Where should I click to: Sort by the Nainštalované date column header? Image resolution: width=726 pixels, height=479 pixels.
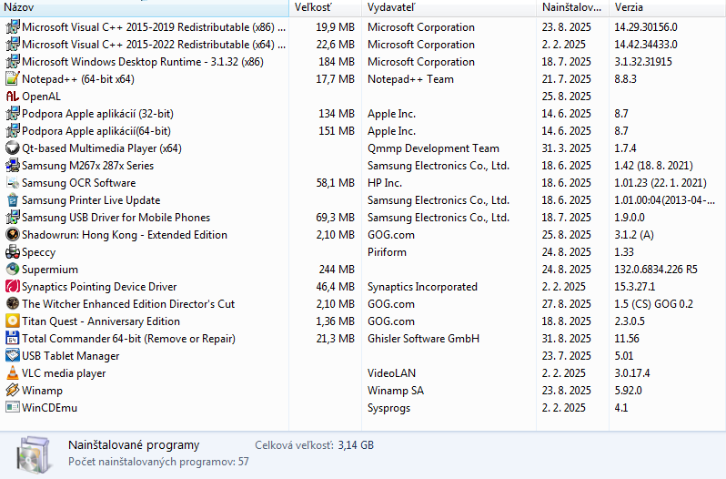point(573,7)
